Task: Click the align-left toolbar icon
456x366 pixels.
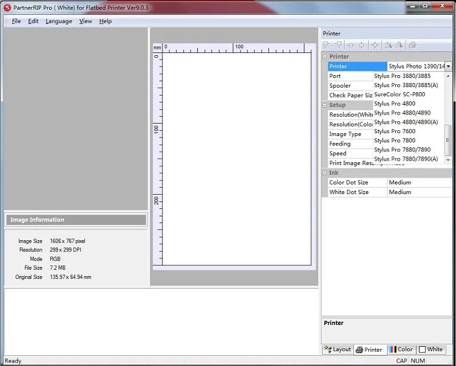Action: pos(327,45)
